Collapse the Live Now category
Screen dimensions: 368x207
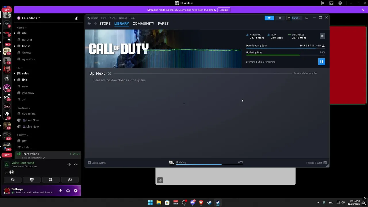pyautogui.click(x=23, y=108)
